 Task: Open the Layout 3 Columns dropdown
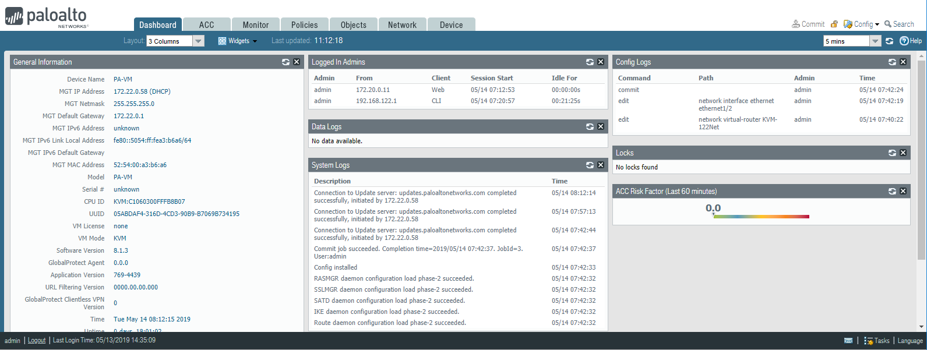pyautogui.click(x=175, y=41)
